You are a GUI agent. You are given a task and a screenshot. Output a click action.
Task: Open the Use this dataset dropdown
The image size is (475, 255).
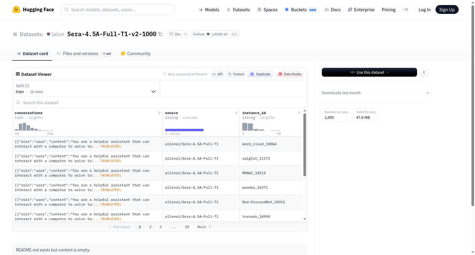click(x=369, y=72)
